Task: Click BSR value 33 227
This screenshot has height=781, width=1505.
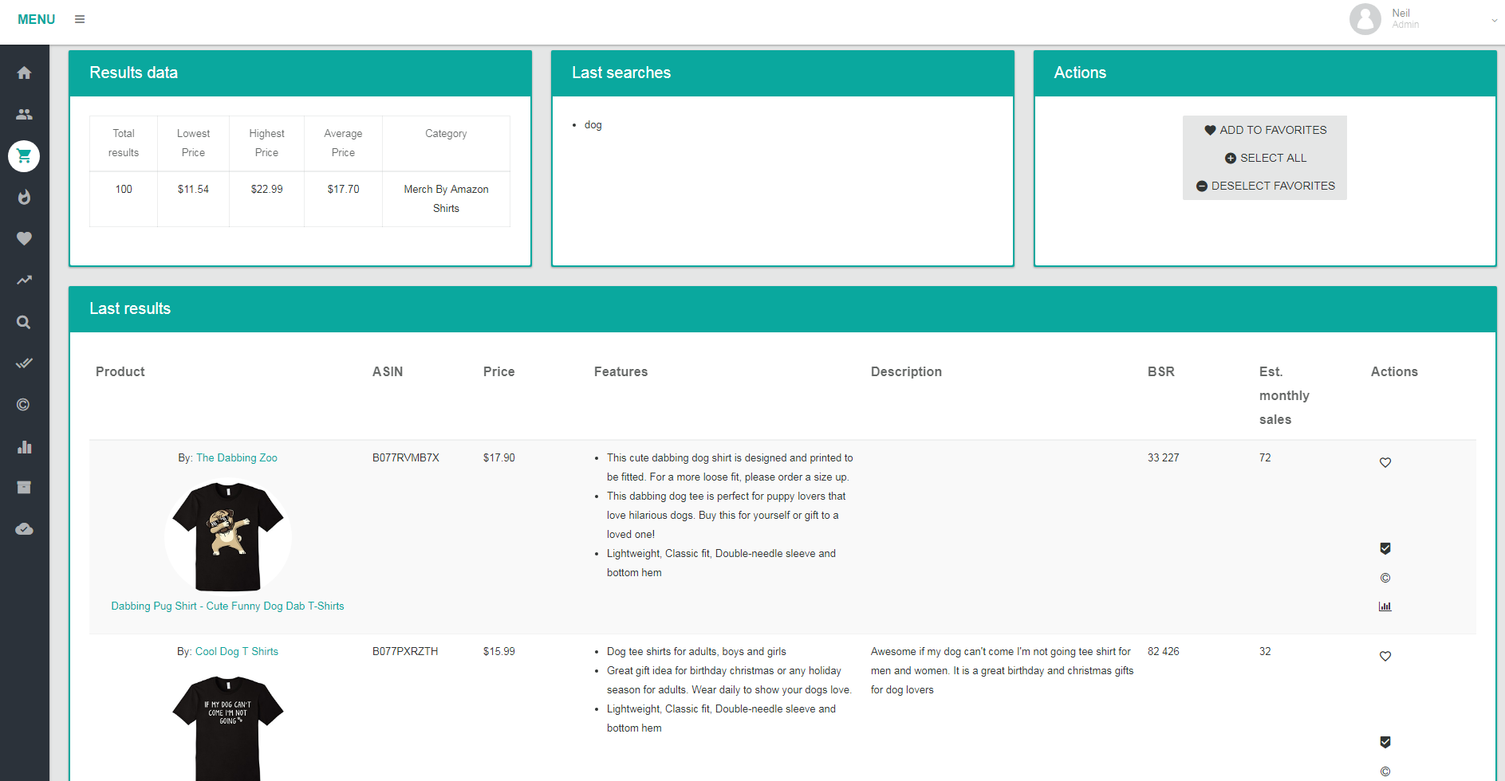Action: click(x=1164, y=457)
